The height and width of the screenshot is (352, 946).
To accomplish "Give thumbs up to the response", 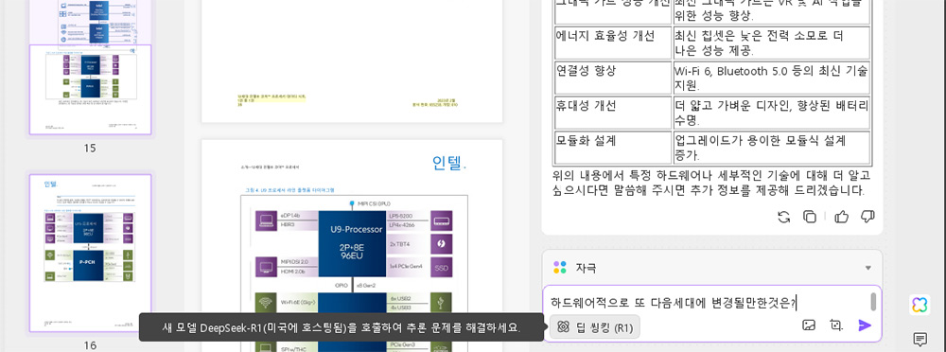I will [x=842, y=217].
